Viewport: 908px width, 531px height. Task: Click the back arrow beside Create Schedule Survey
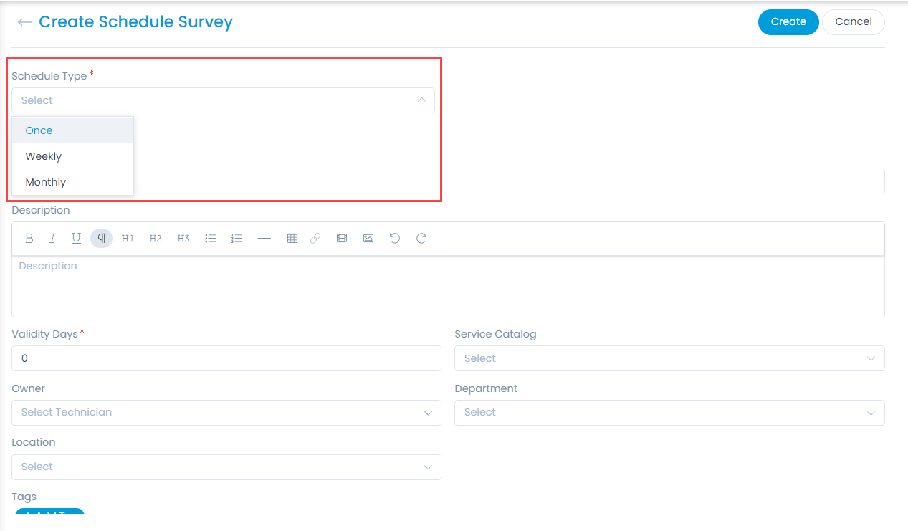[x=24, y=22]
